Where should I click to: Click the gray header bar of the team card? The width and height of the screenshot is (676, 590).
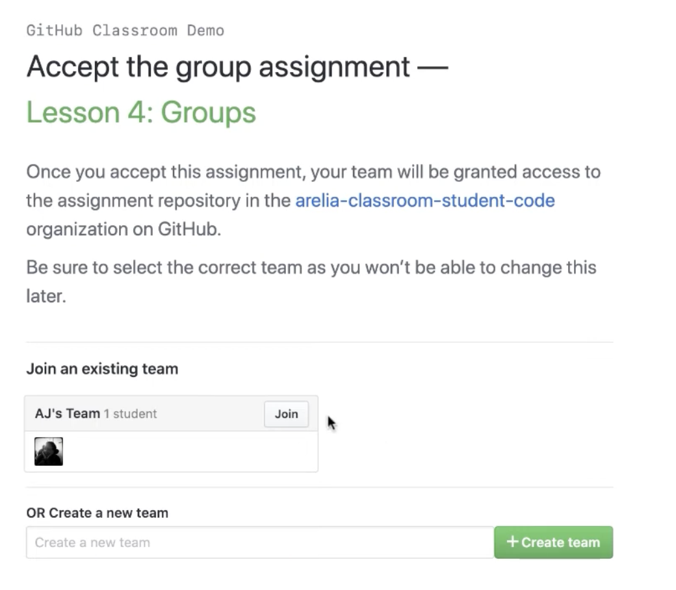pyautogui.click(x=171, y=414)
